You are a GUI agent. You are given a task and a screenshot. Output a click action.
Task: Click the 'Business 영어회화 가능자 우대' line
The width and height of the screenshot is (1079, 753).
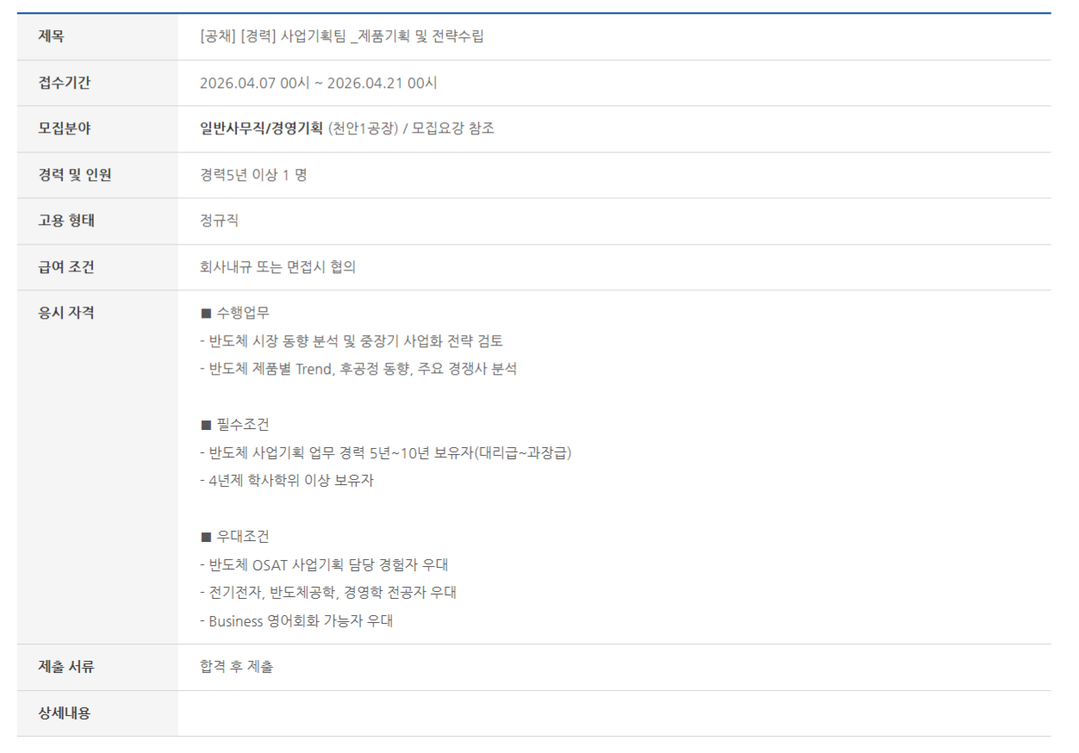click(296, 620)
